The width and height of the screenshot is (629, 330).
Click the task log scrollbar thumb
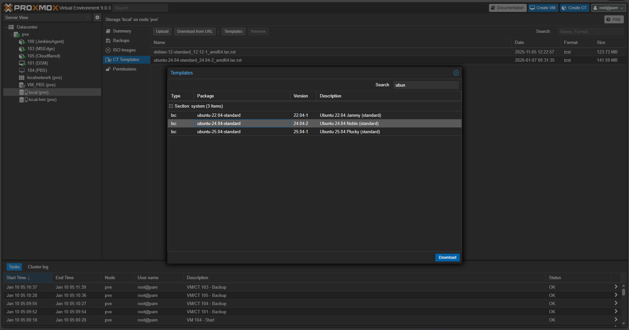pyautogui.click(x=623, y=292)
